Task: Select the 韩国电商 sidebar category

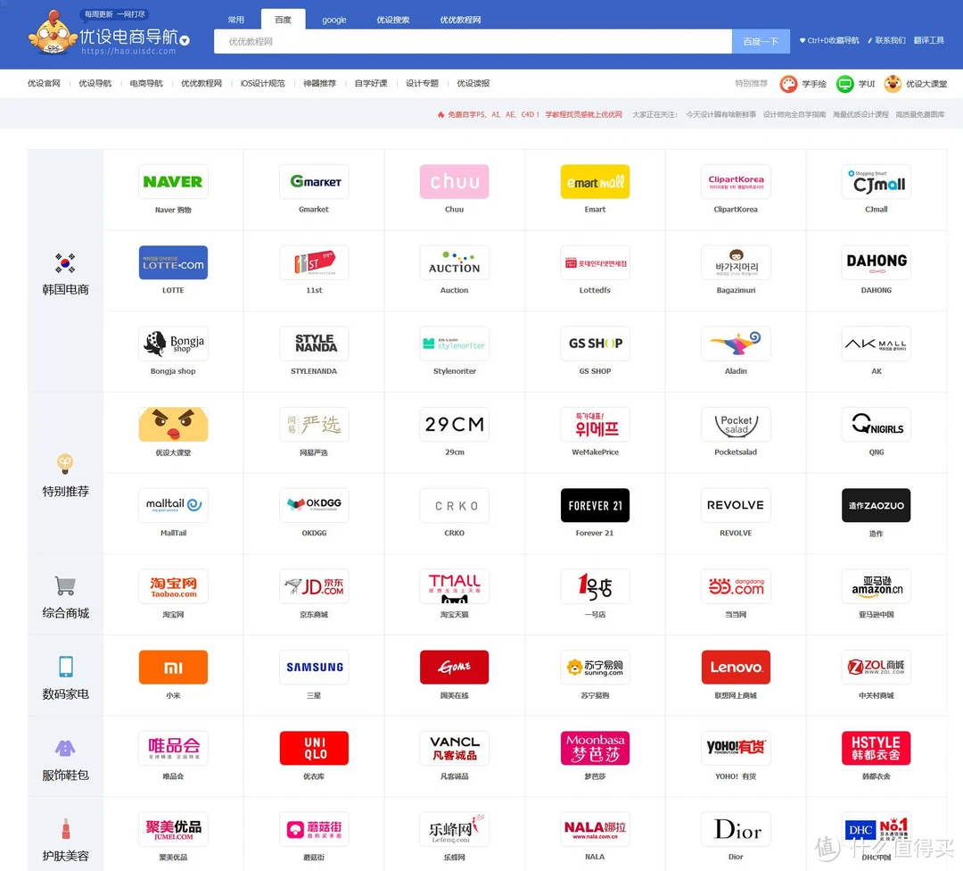Action: (x=66, y=275)
